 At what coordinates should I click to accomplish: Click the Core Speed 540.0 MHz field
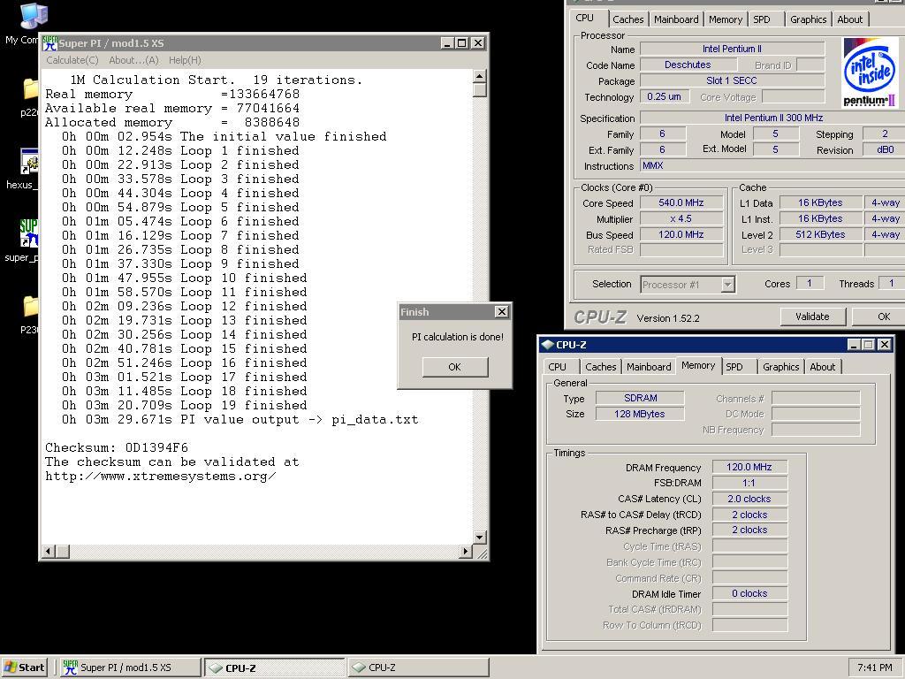[681, 202]
